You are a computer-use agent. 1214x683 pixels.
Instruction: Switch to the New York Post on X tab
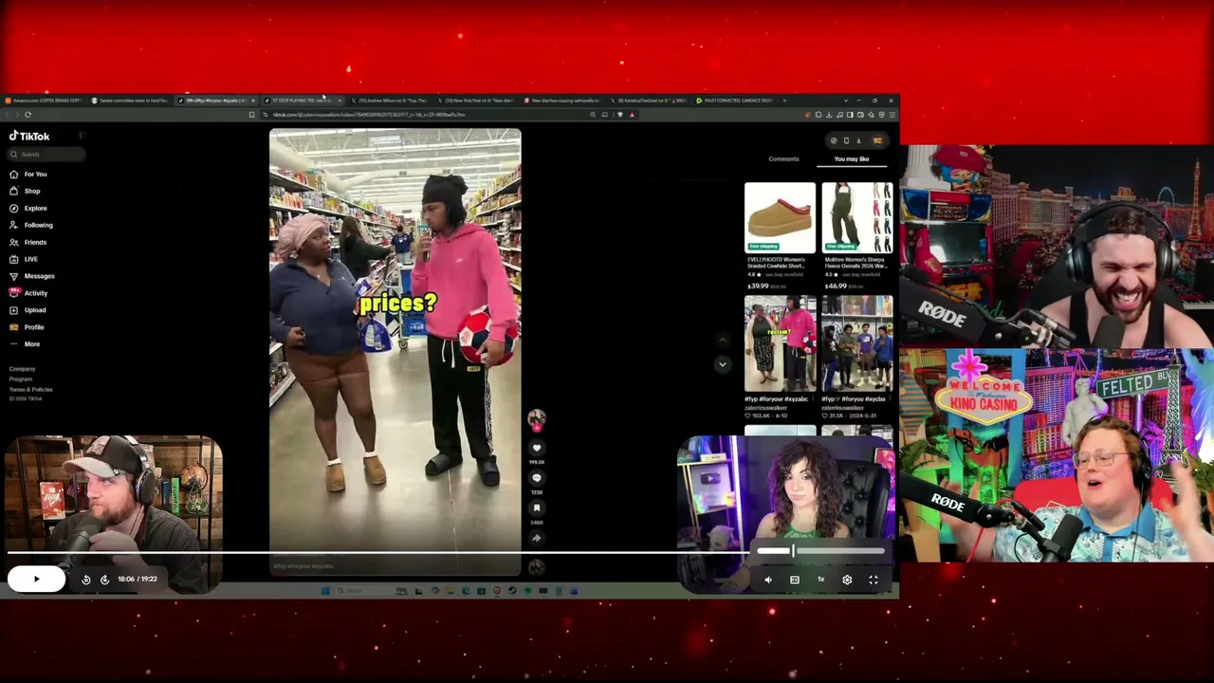[x=477, y=101]
